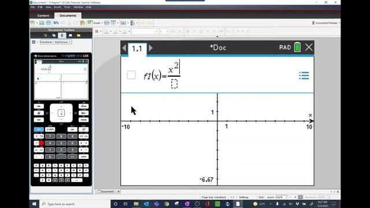Click the Paste clipboard icon
This screenshot has width=370, height=208.
coord(83,23)
